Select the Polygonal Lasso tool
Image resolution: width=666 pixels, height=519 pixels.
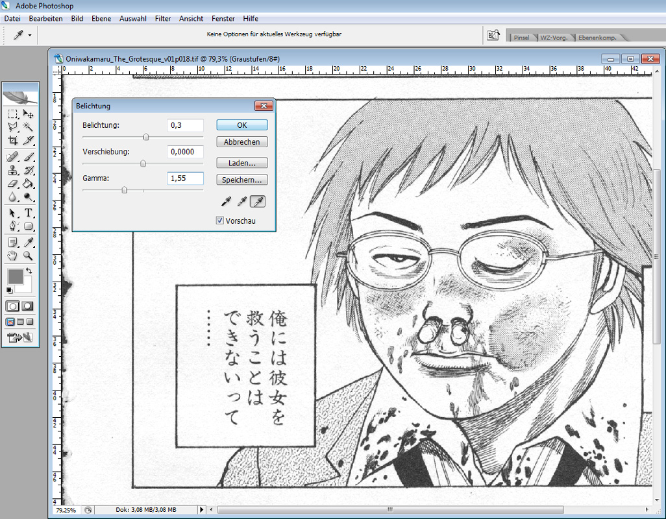(x=13, y=127)
